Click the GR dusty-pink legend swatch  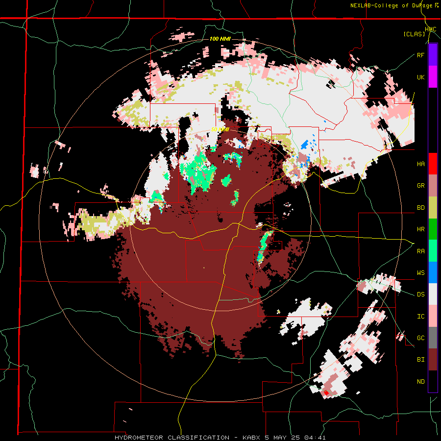click(x=433, y=186)
